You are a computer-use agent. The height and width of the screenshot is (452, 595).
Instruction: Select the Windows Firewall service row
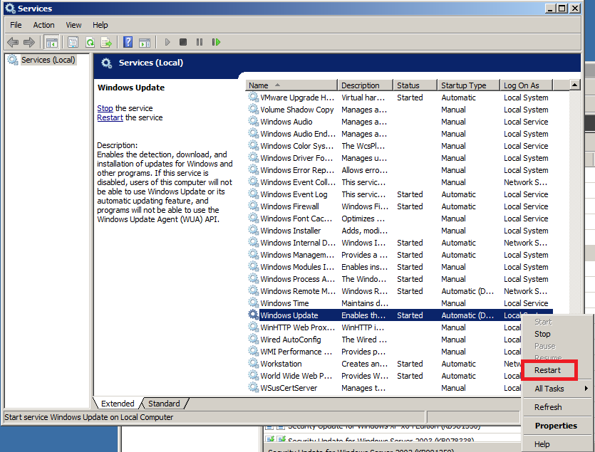pyautogui.click(x=398, y=206)
